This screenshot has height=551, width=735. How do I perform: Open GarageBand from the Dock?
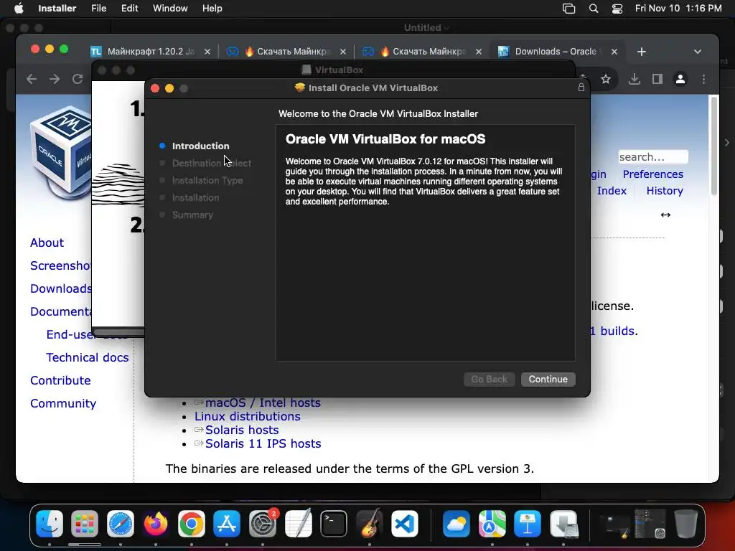point(370,523)
